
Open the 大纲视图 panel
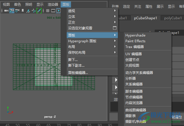[x=147, y=66]
